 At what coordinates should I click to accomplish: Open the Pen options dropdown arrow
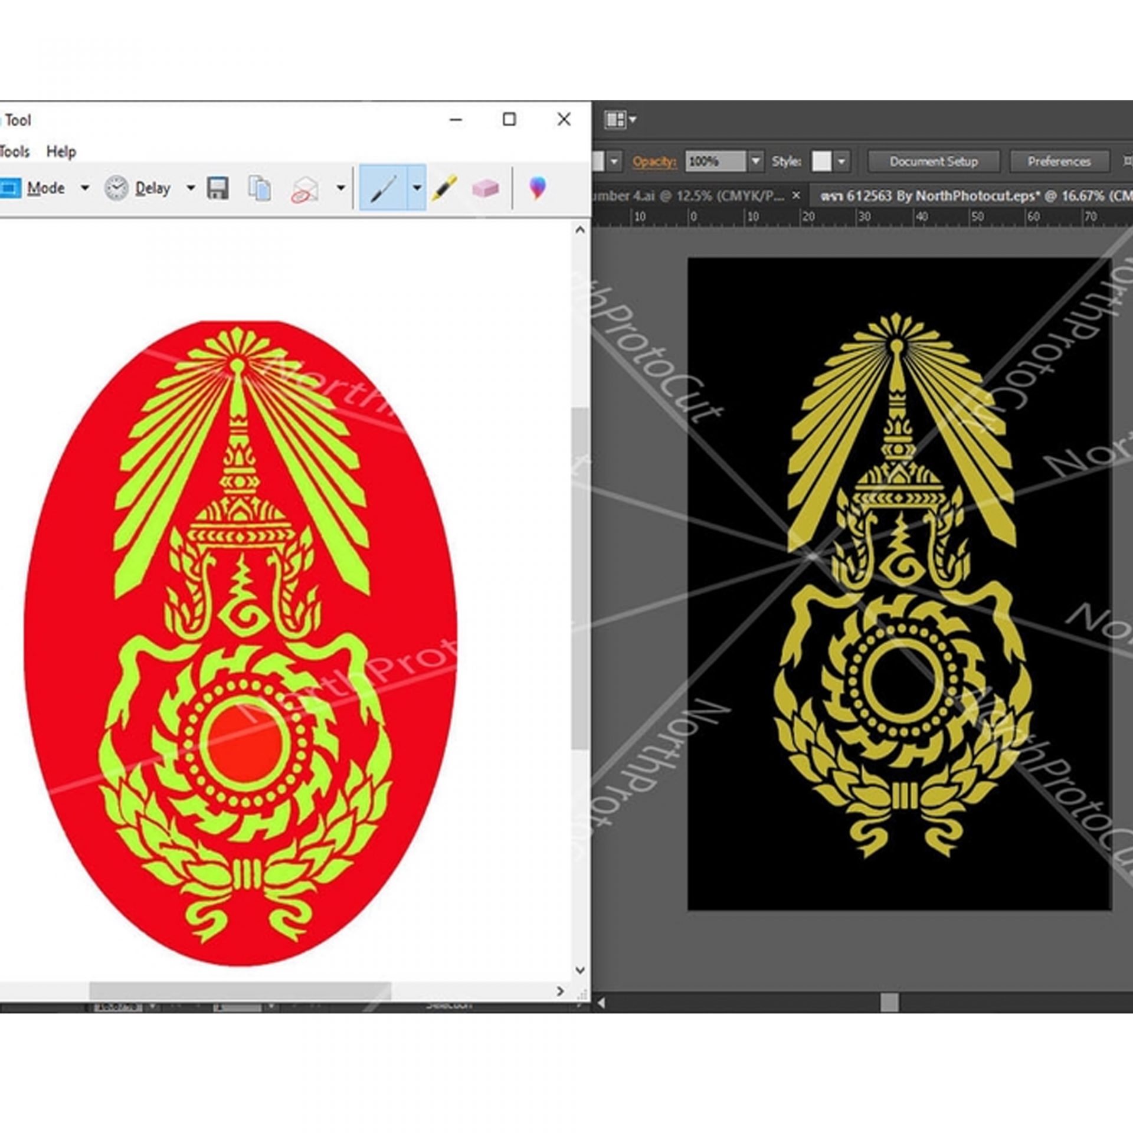point(417,188)
